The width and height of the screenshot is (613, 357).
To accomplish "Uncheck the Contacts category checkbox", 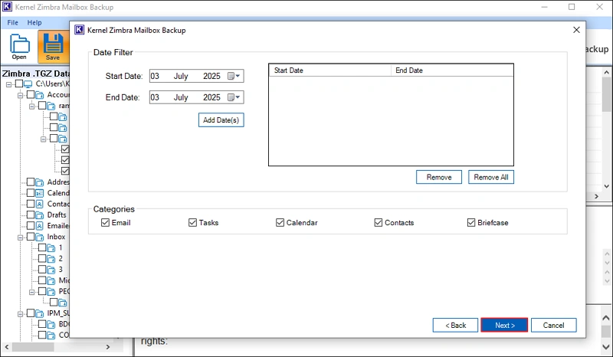I will click(378, 222).
